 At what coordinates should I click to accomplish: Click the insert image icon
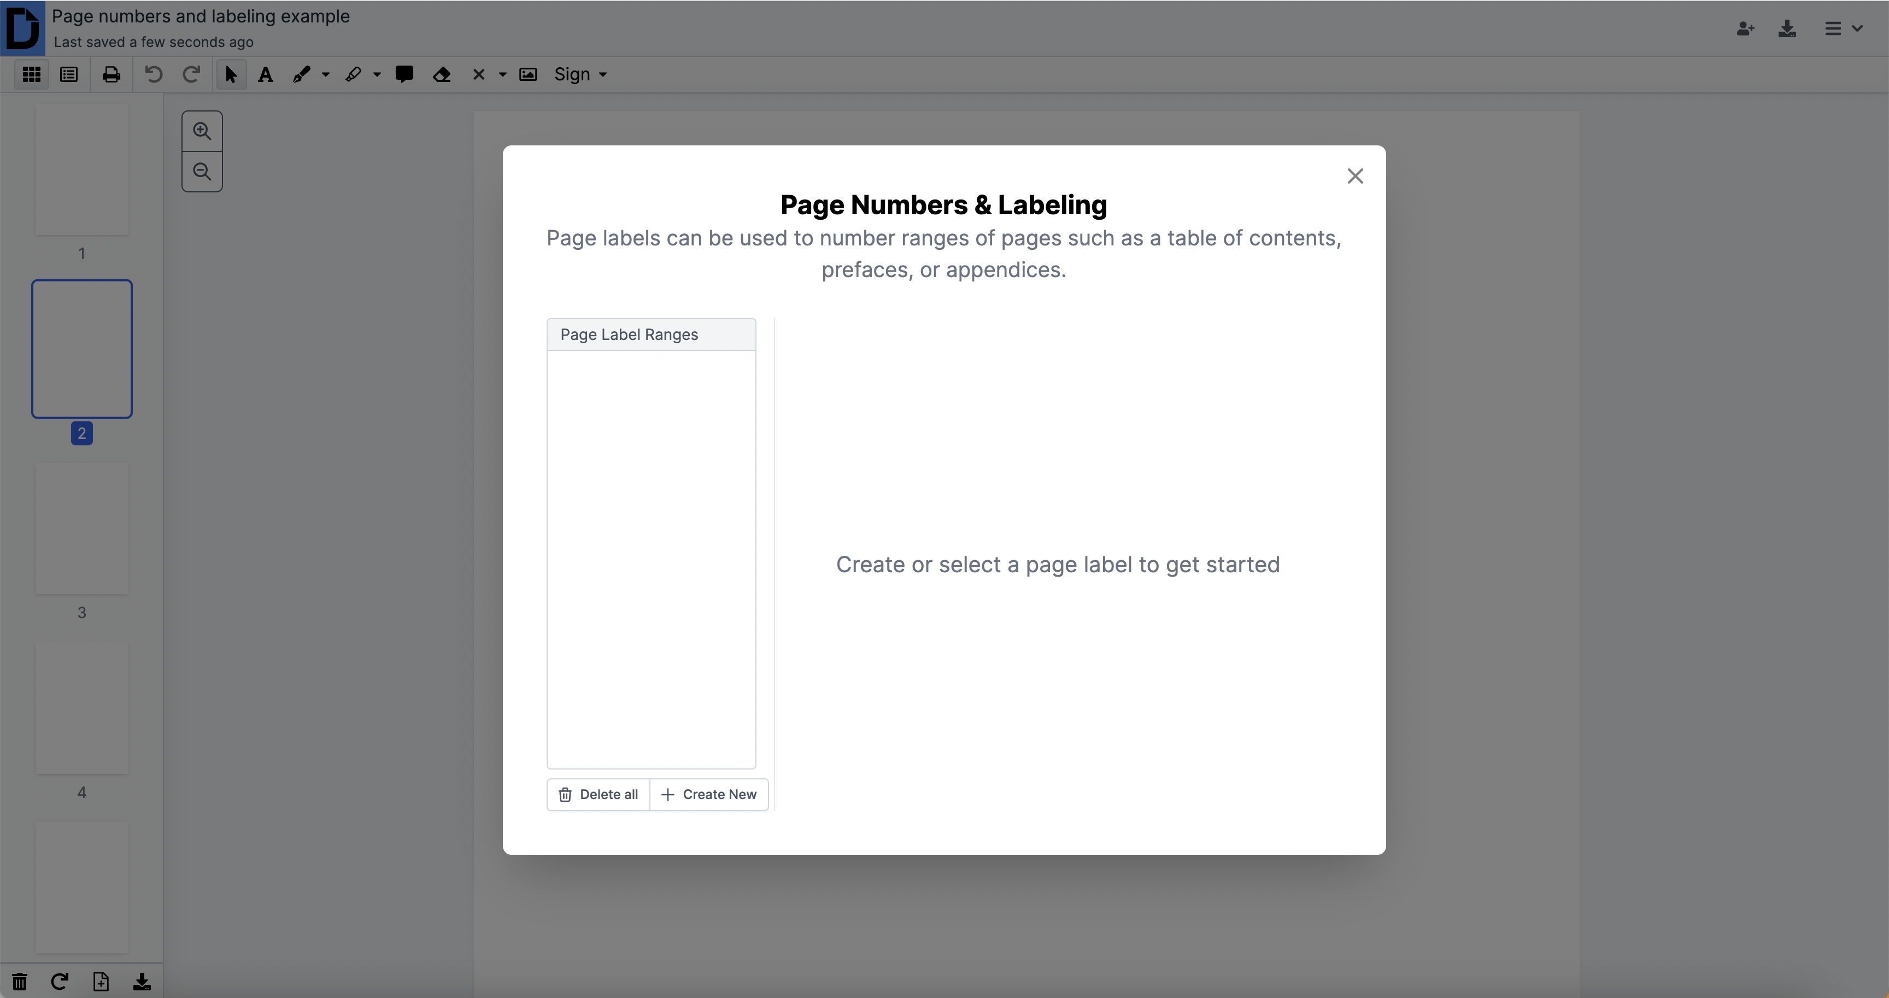click(x=528, y=74)
